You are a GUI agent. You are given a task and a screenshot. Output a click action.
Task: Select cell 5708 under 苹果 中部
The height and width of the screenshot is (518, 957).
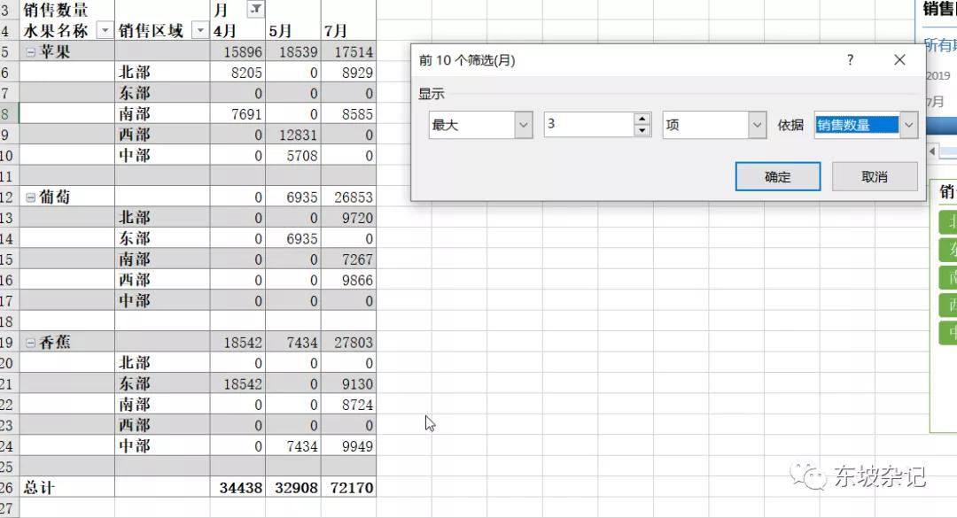click(x=293, y=156)
